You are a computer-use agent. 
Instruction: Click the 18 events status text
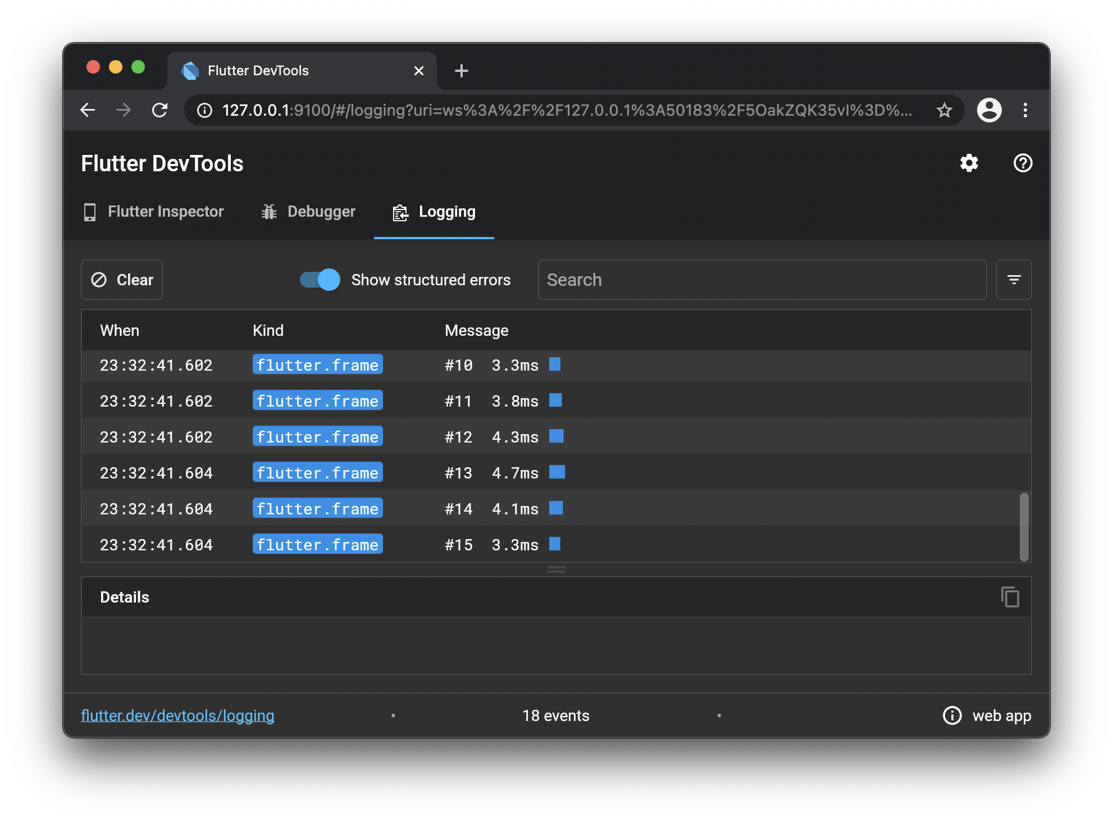tap(556, 715)
